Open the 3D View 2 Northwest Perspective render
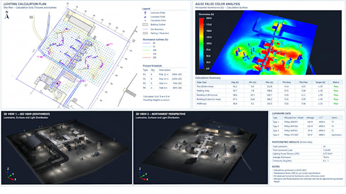The image size is (346, 194). (200, 148)
